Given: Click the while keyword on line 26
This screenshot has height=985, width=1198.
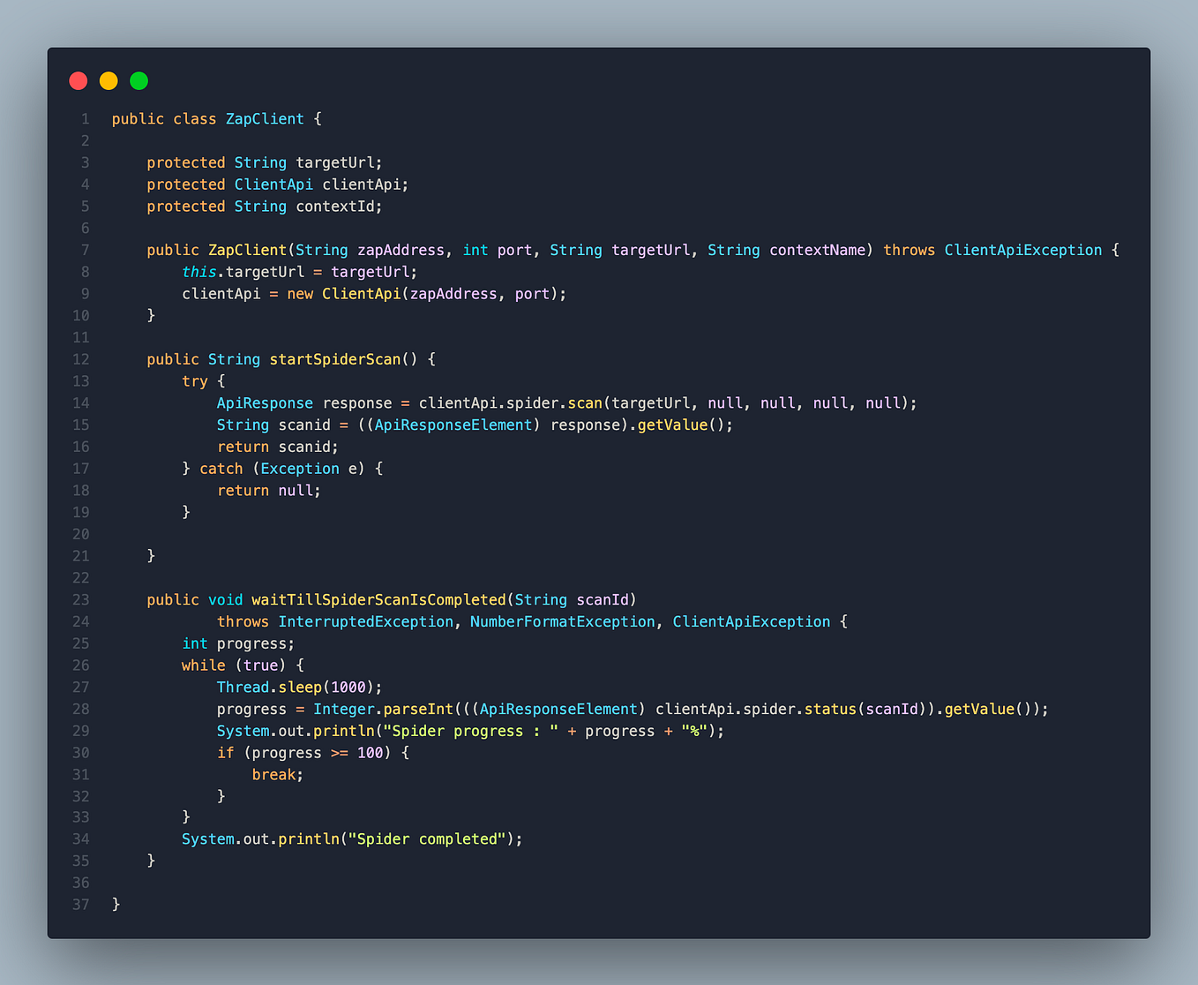Looking at the screenshot, I should click(203, 665).
